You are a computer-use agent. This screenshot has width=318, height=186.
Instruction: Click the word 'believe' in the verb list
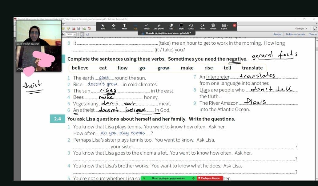80,68
